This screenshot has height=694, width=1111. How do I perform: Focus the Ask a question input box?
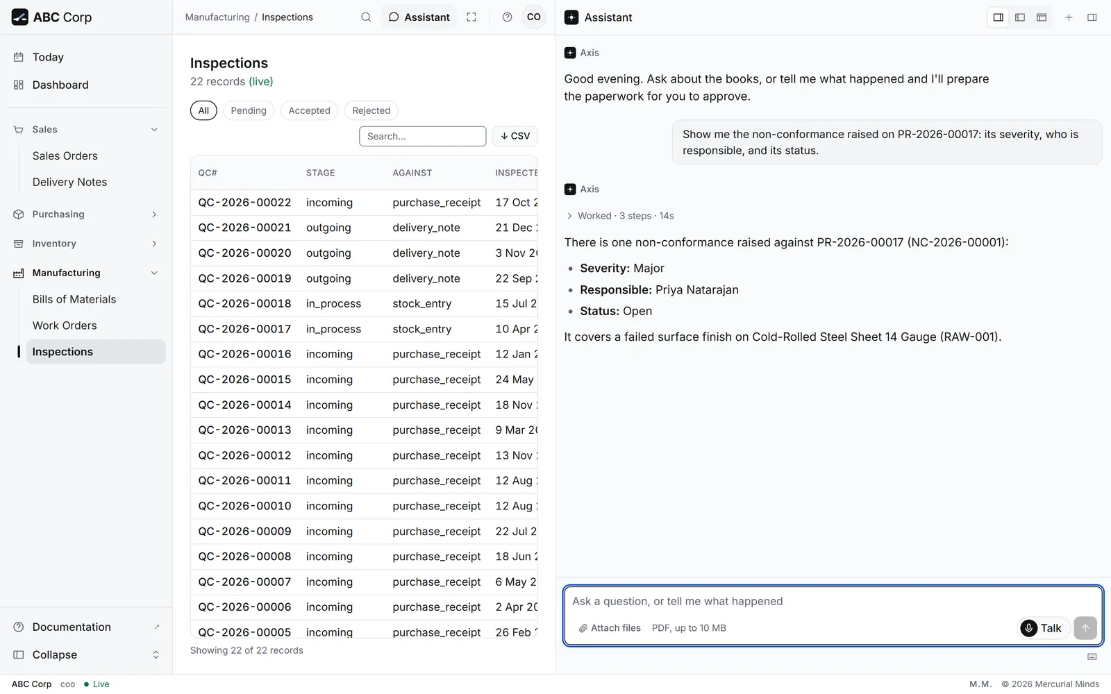tap(833, 601)
